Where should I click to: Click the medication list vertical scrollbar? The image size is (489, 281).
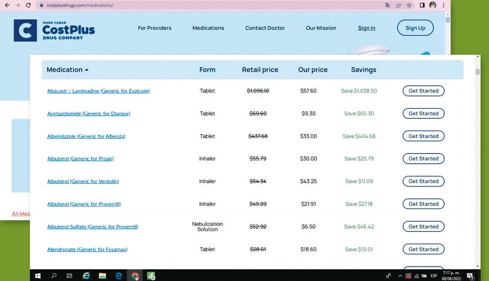point(478,154)
